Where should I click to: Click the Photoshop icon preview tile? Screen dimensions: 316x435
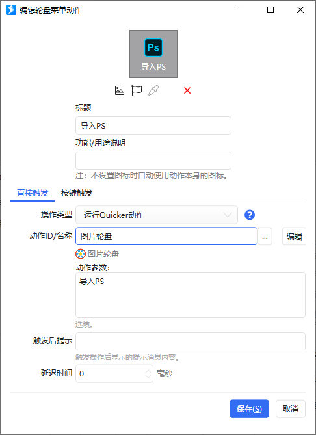(x=153, y=54)
